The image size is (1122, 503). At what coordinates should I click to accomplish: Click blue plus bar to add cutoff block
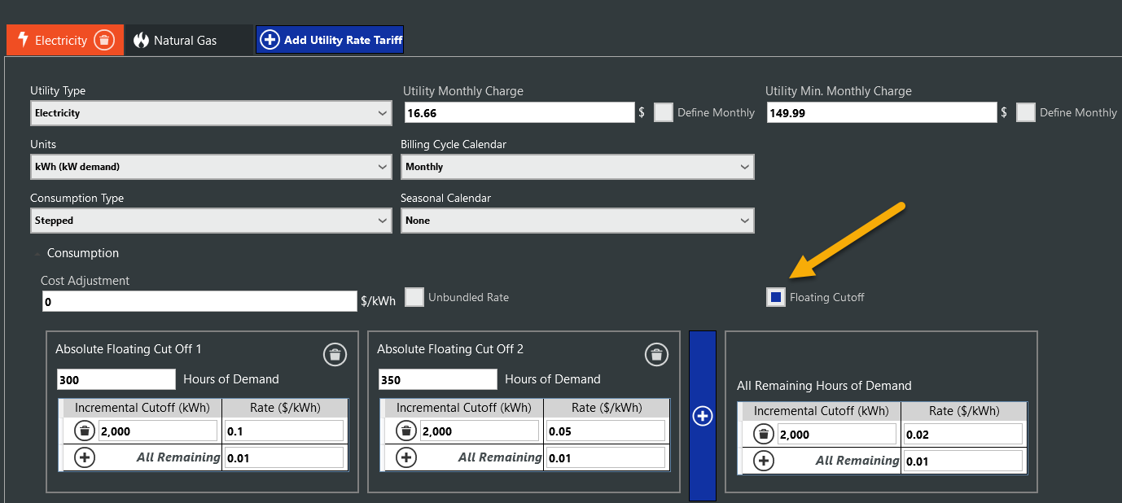(702, 416)
